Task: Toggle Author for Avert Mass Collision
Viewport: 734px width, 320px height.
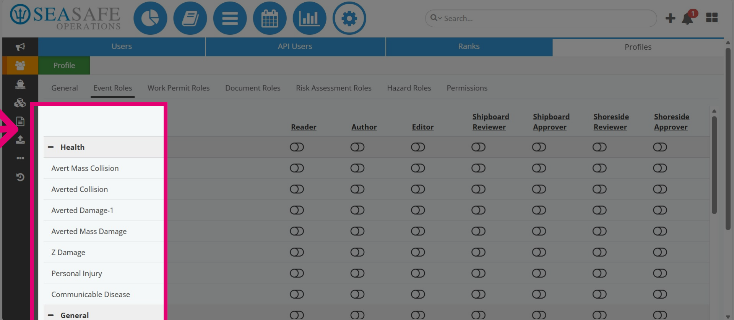Action: 357,168
